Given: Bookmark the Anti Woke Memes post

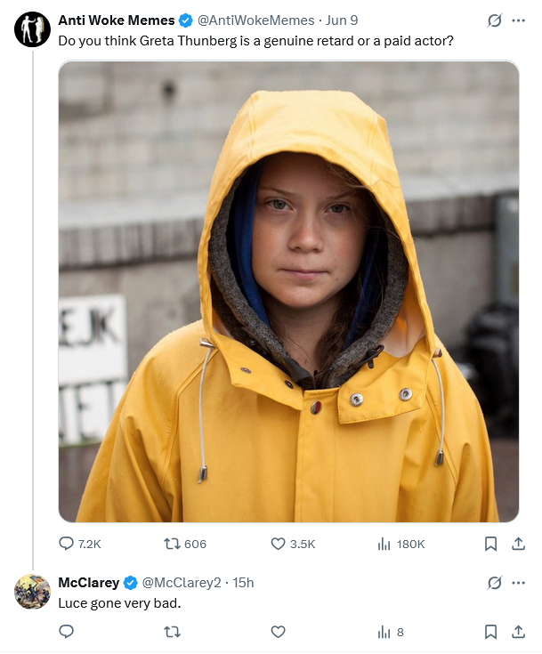Looking at the screenshot, I should pos(490,544).
